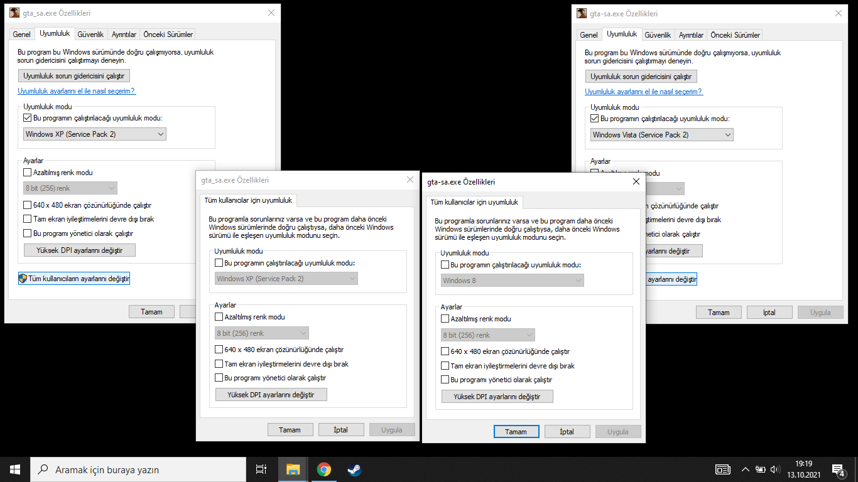This screenshot has width=858, height=482.
Task: Launch Google Chrome from the taskbar
Action: [x=324, y=469]
